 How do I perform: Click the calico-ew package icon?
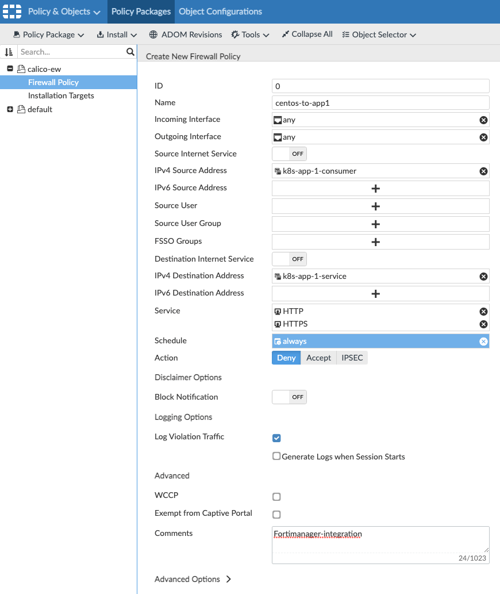click(21, 69)
